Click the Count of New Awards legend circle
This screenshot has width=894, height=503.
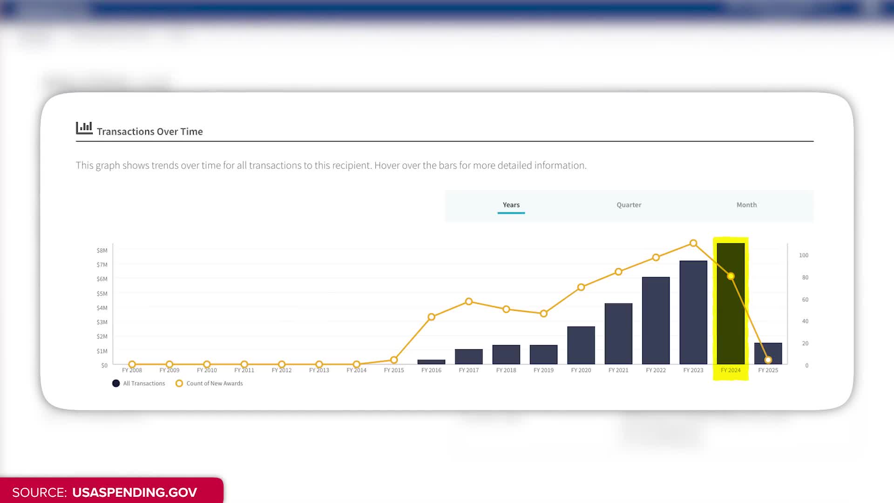click(x=179, y=383)
